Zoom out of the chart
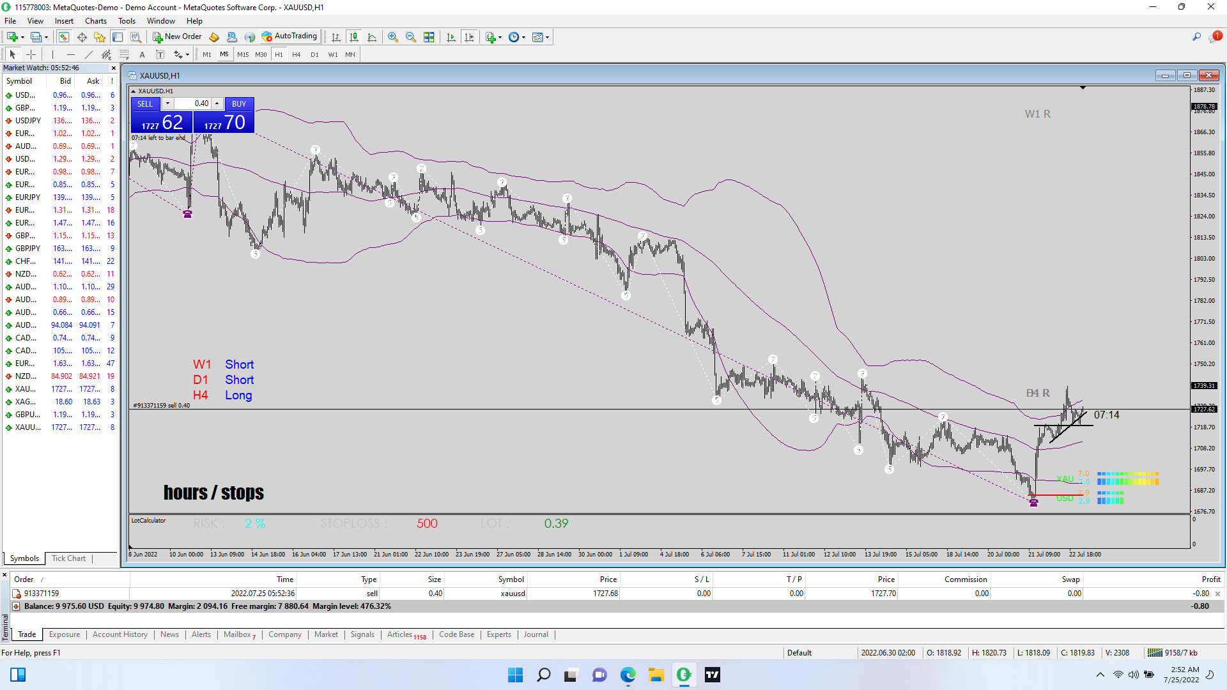 (411, 37)
